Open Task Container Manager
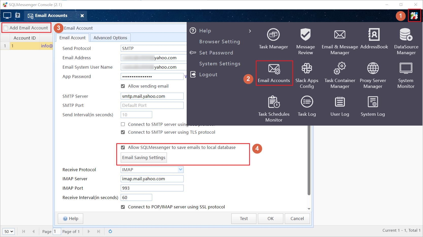 [x=340, y=75]
